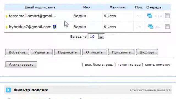
Task: Click queue count 0/14 in first row
Action: click(158, 16)
